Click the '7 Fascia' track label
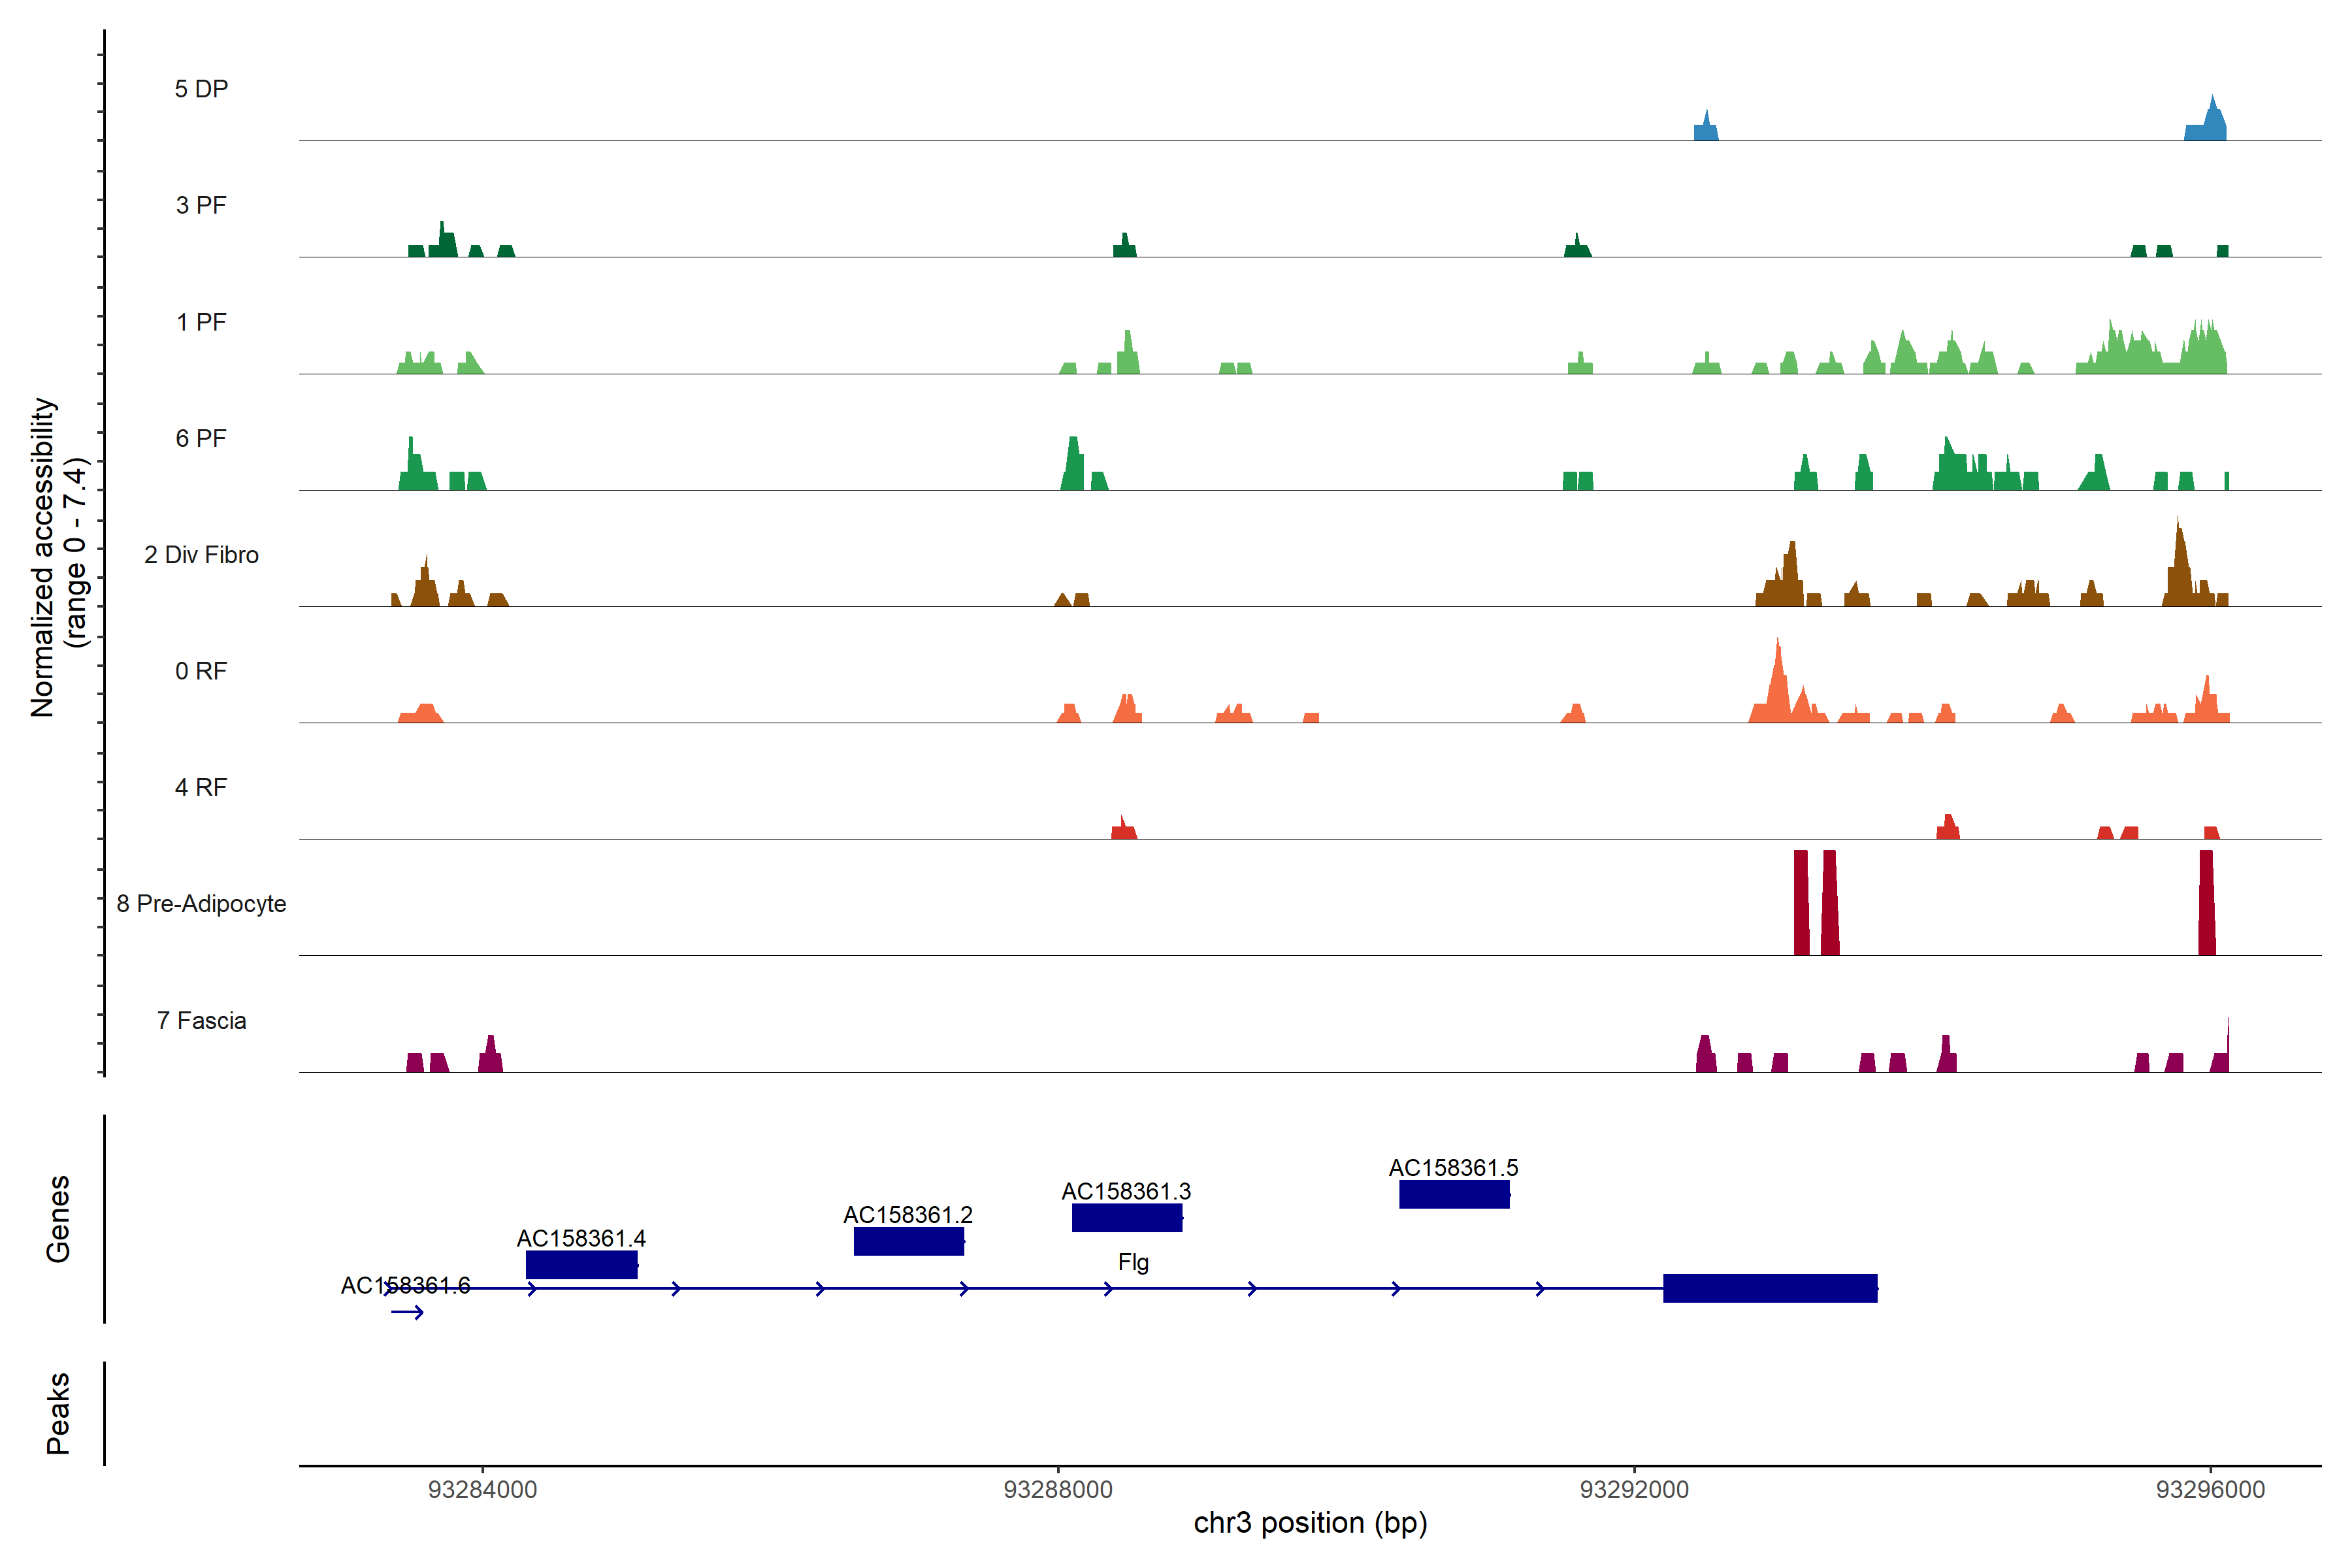Image resolution: width=2352 pixels, height=1568 pixels. (x=201, y=1020)
